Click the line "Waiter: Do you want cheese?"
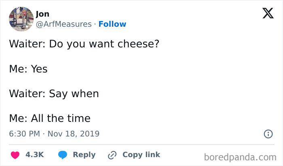The image size is (283, 166). click(84, 44)
